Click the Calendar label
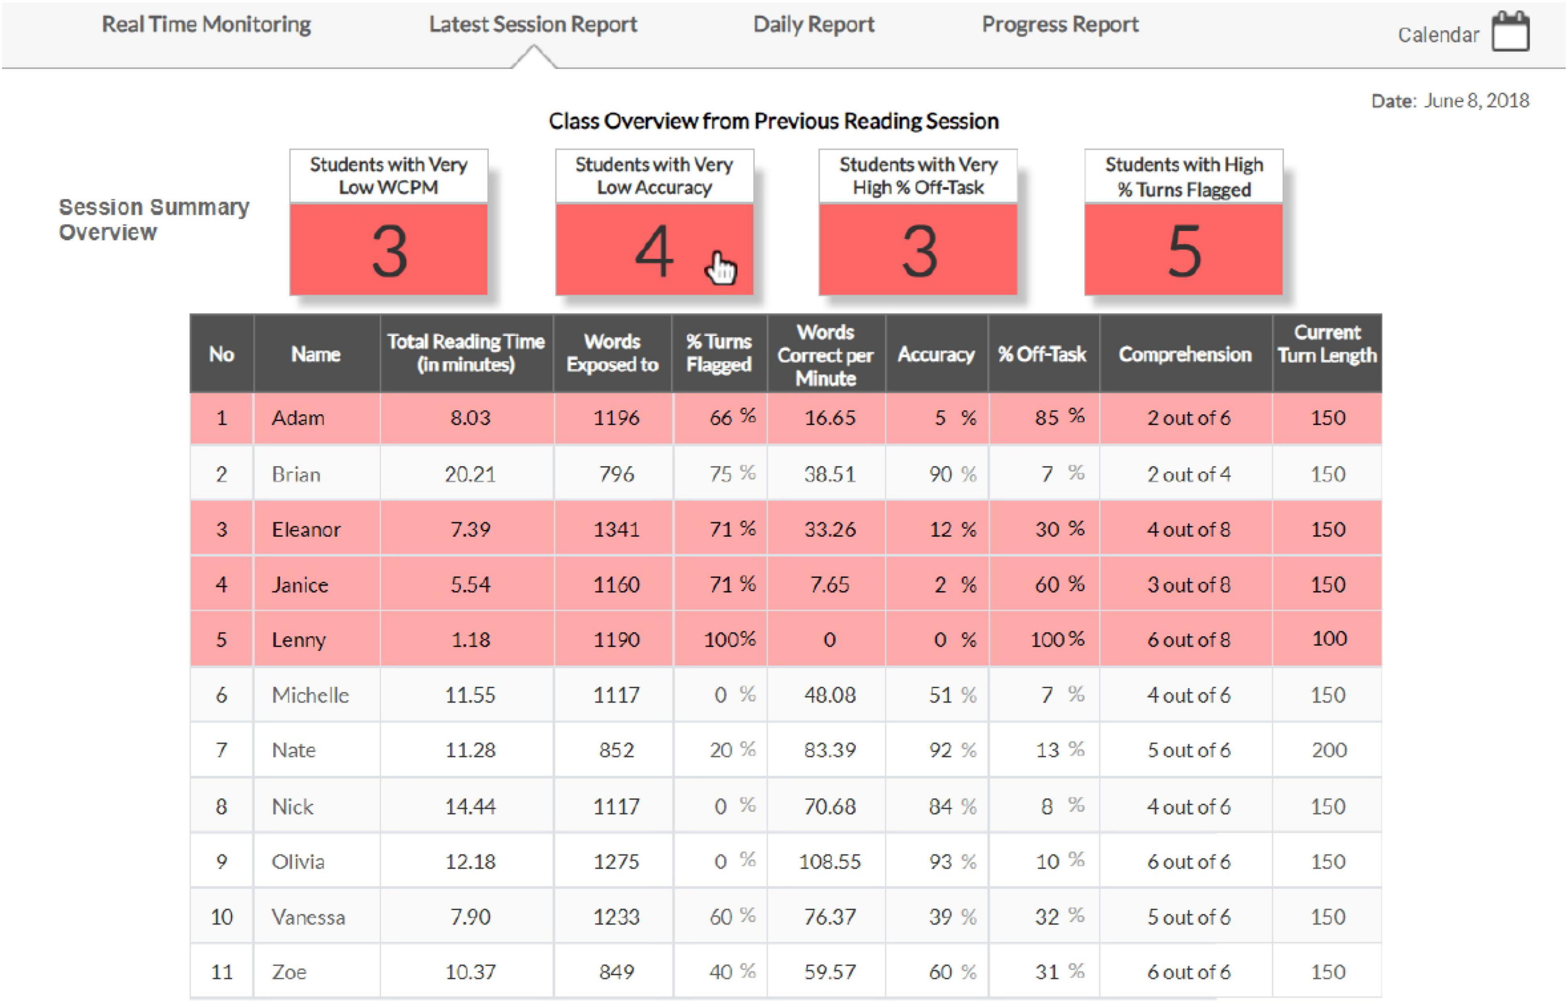The image size is (1568, 1005). [1438, 34]
